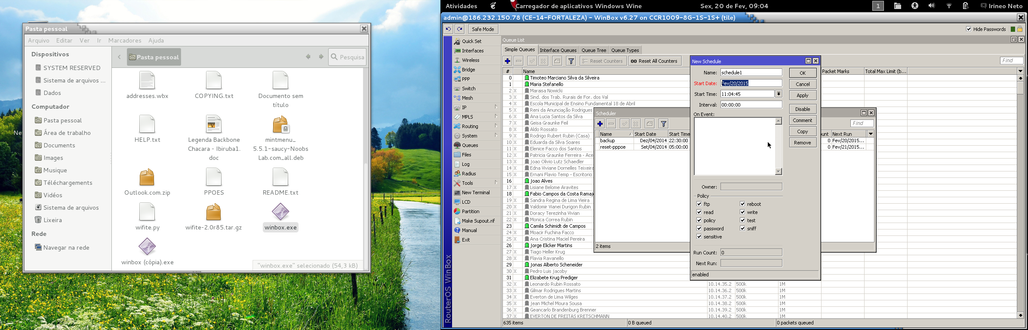This screenshot has height=330, width=1028.
Task: Disable the Hide Passwords checkbox
Action: (969, 29)
